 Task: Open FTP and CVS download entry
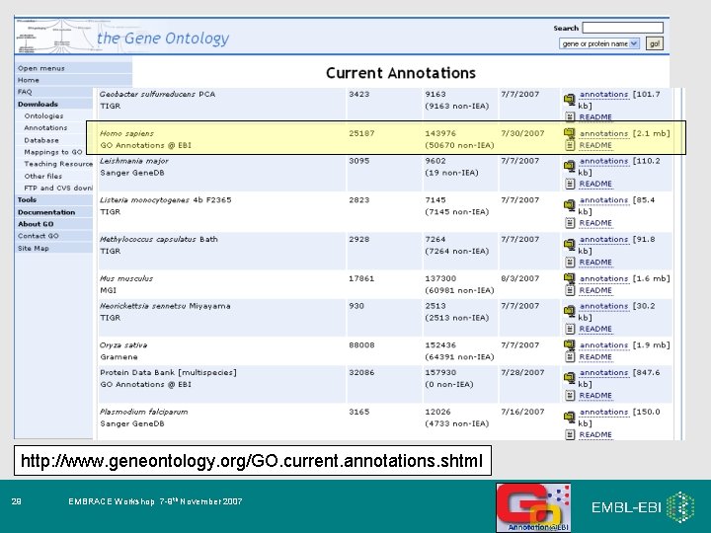coord(58,188)
